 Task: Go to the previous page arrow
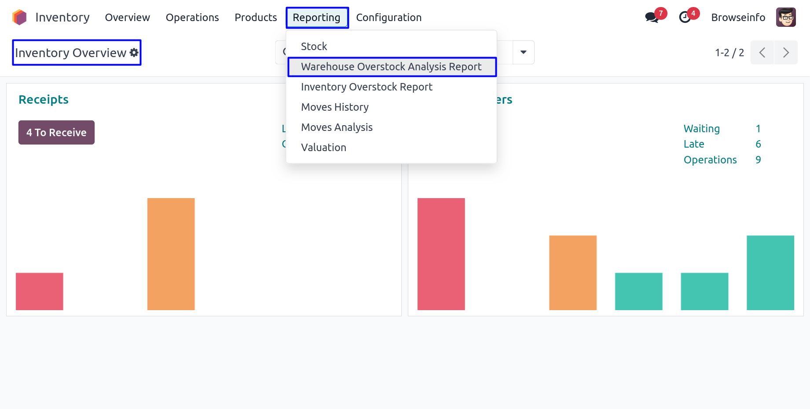(x=762, y=53)
